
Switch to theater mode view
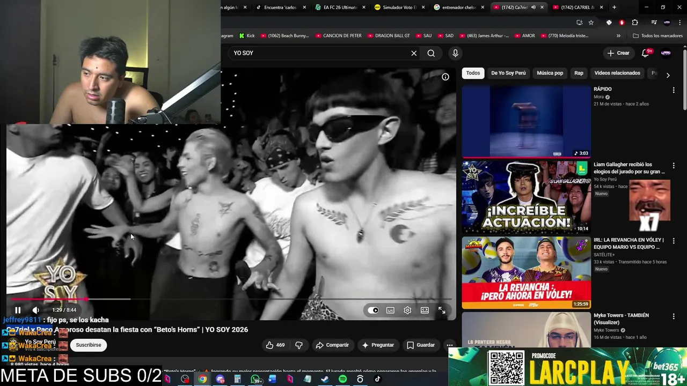(425, 310)
